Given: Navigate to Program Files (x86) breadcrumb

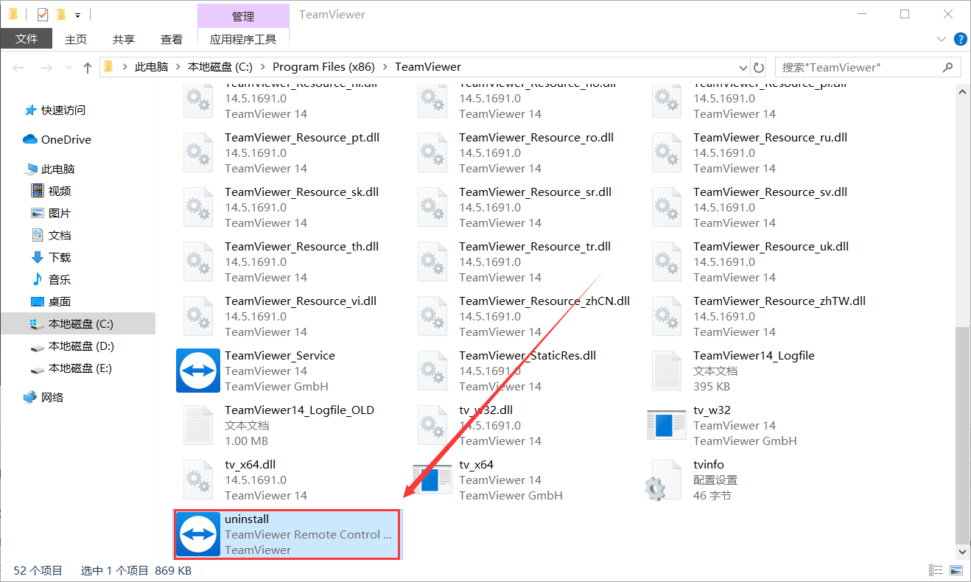Looking at the screenshot, I should pos(323,67).
